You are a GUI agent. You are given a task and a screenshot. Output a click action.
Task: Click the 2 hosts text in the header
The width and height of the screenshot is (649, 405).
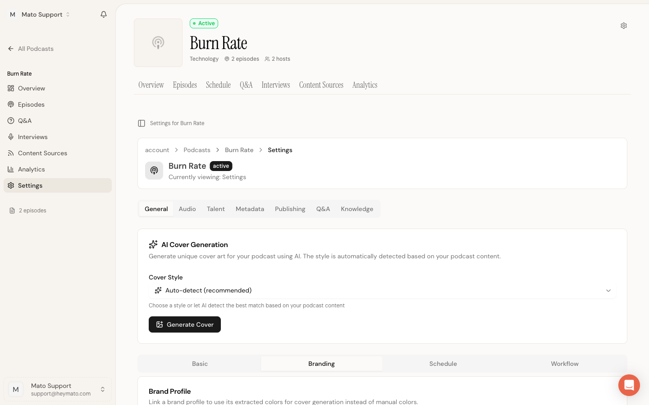point(281,59)
